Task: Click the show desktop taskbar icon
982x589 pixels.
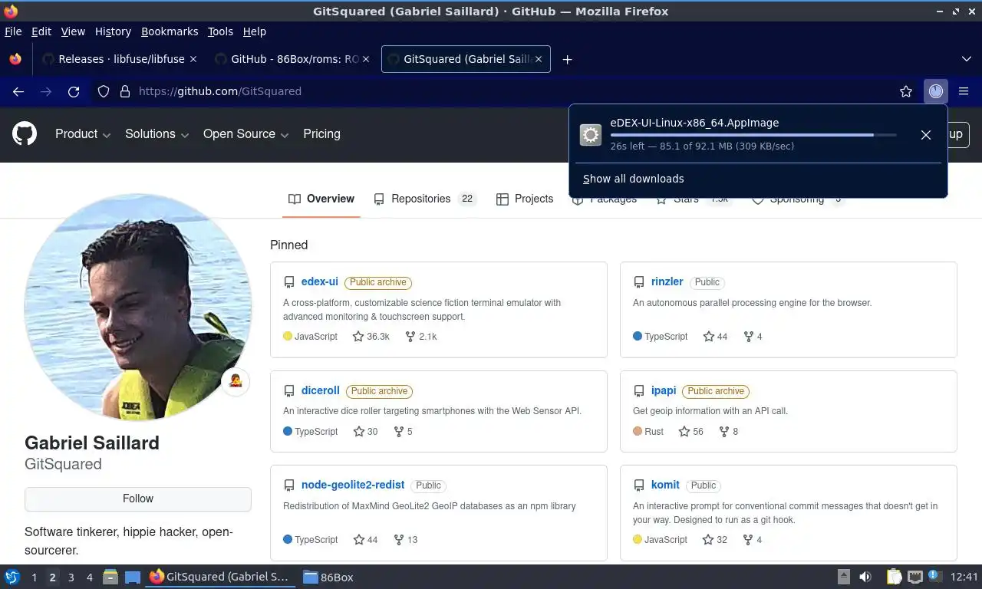Action: 133,577
